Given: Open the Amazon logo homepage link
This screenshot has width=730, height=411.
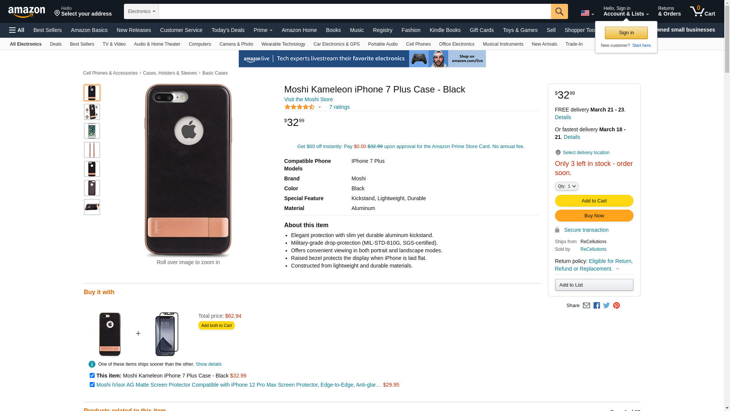Looking at the screenshot, I should click(x=27, y=12).
